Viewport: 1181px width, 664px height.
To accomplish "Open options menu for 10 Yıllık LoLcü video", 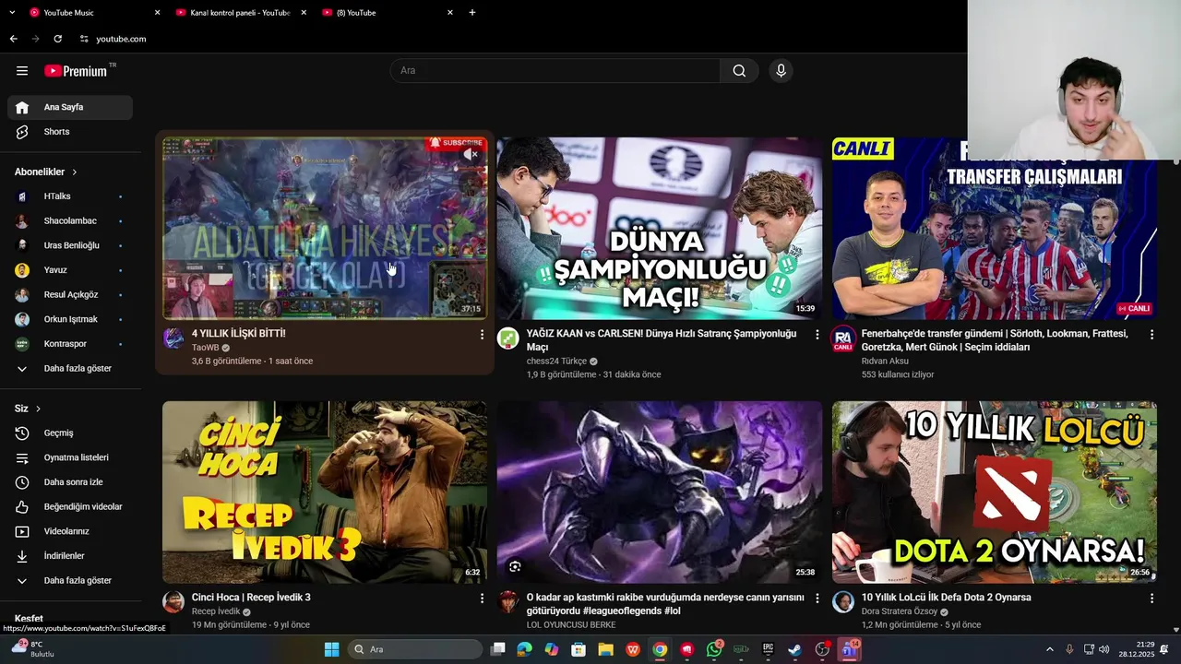I will point(1151,599).
